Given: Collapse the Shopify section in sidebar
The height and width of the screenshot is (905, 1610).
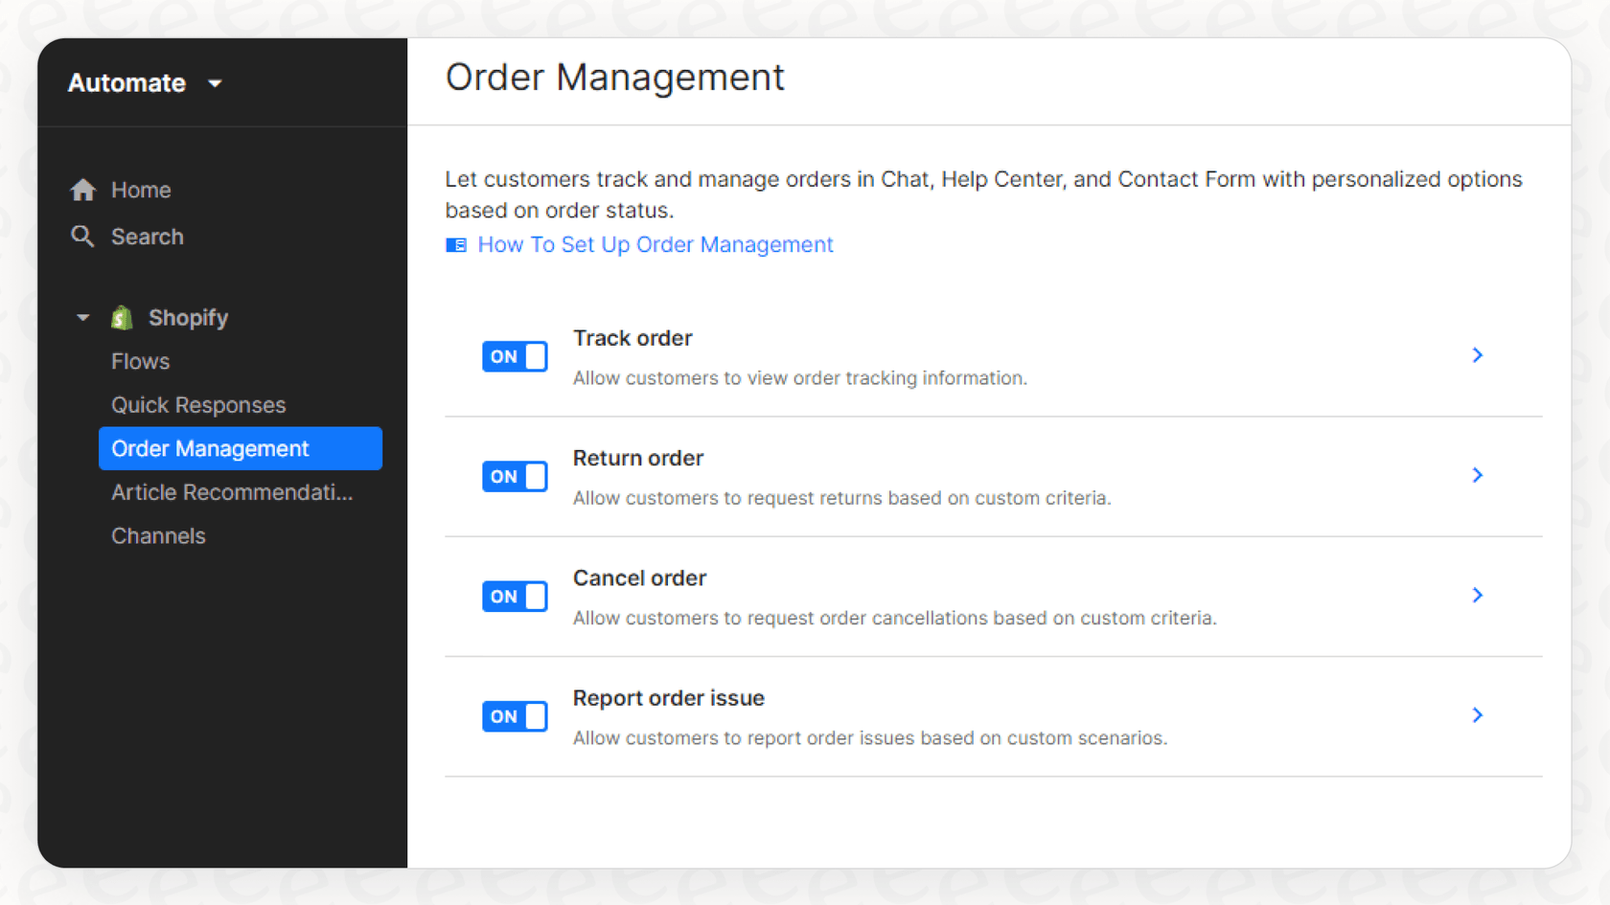Looking at the screenshot, I should (x=81, y=317).
